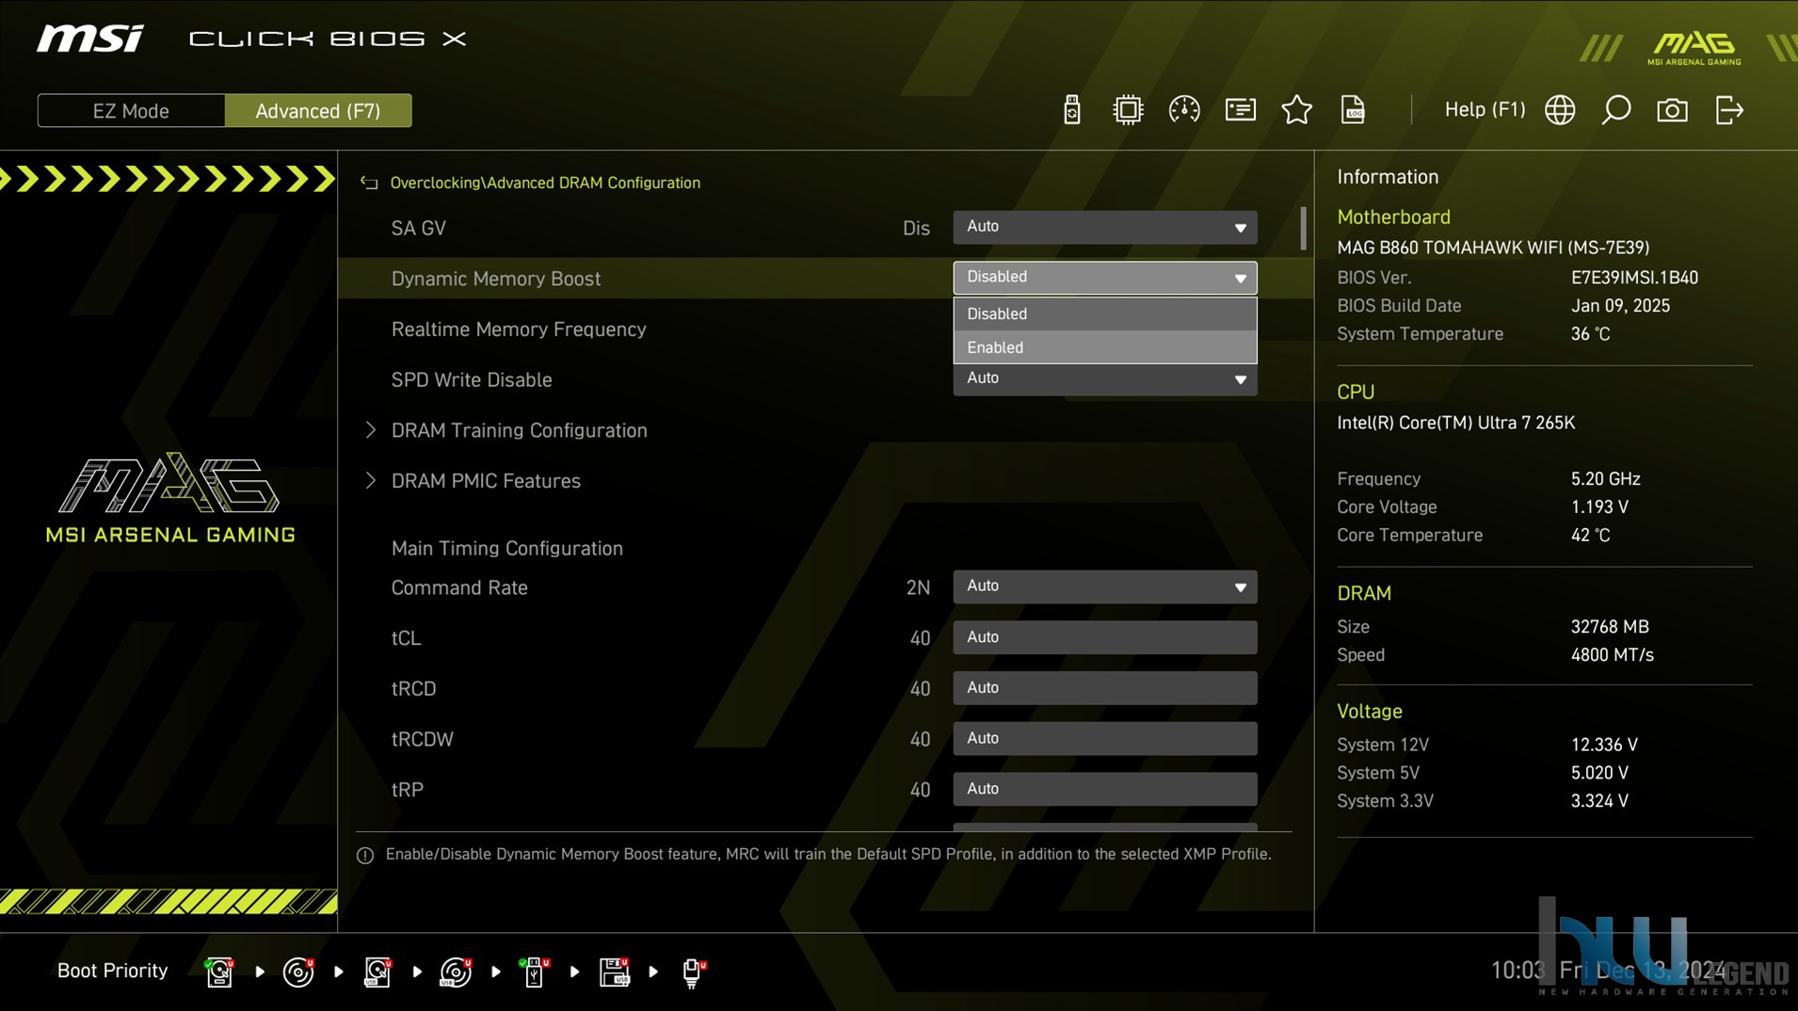1798x1011 pixels.
Task: Select the network cable boot device icon
Action: point(694,971)
